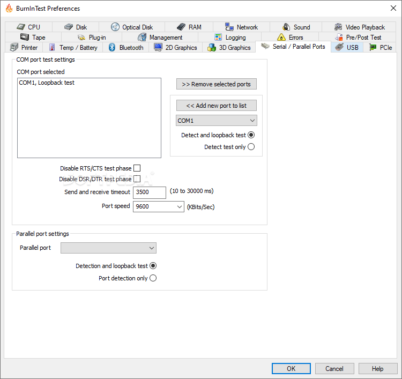Image resolution: width=402 pixels, height=379 pixels.
Task: Click the "COM port selected" label
Action: pyautogui.click(x=41, y=72)
